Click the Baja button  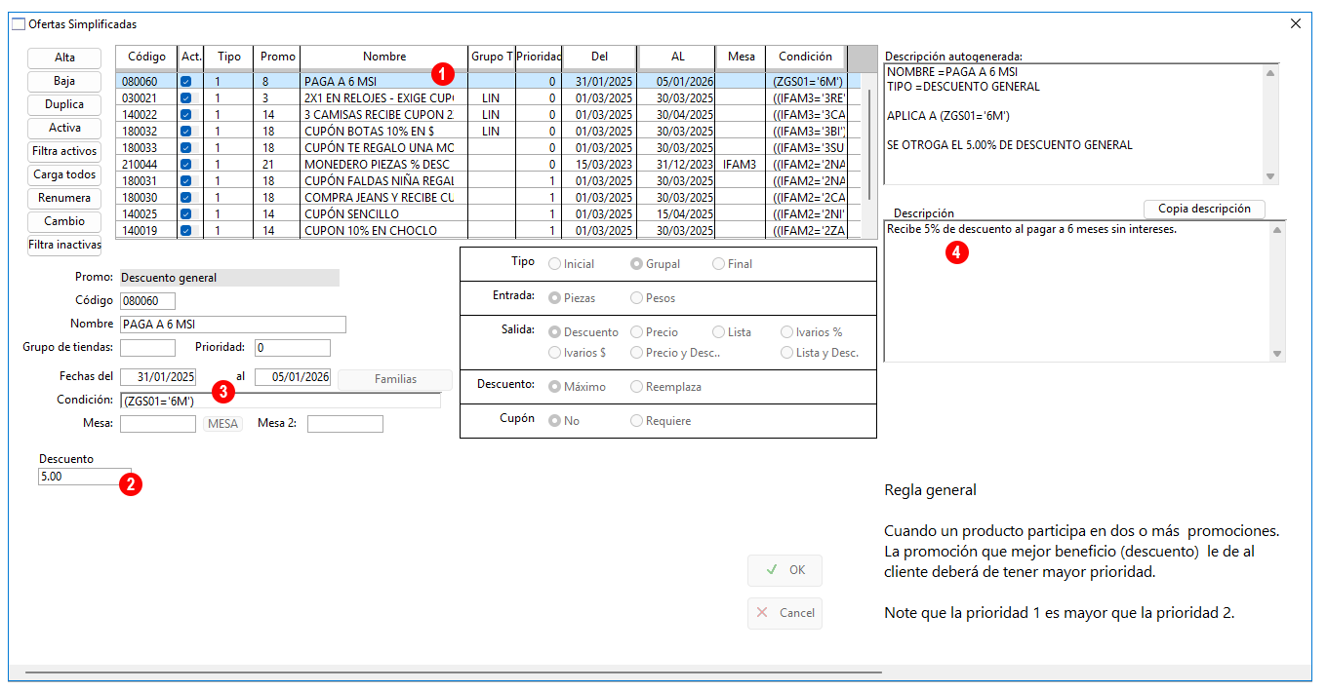(64, 81)
